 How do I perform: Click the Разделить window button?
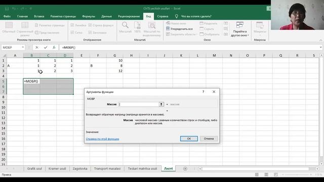tap(209, 23)
